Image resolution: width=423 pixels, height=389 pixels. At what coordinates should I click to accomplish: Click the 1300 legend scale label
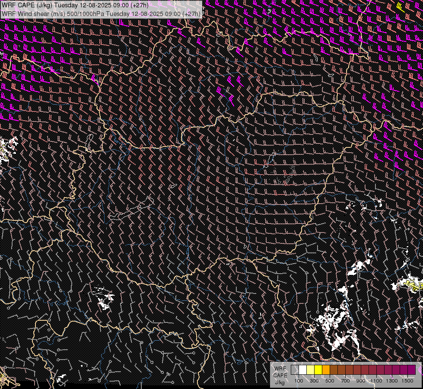[392, 381]
